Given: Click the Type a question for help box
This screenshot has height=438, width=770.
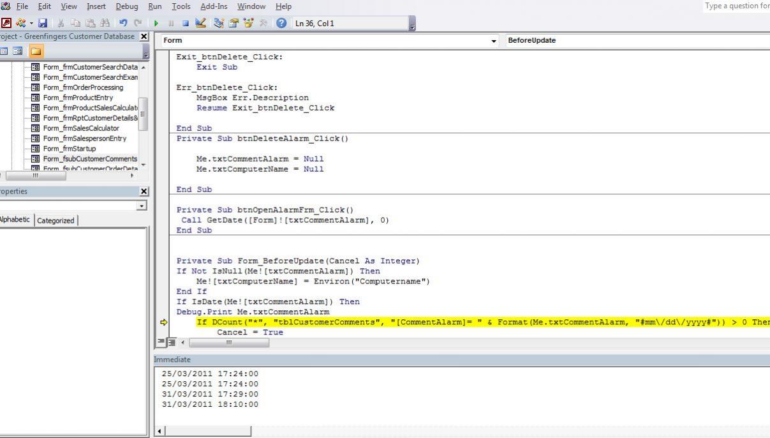Looking at the screenshot, I should [737, 6].
